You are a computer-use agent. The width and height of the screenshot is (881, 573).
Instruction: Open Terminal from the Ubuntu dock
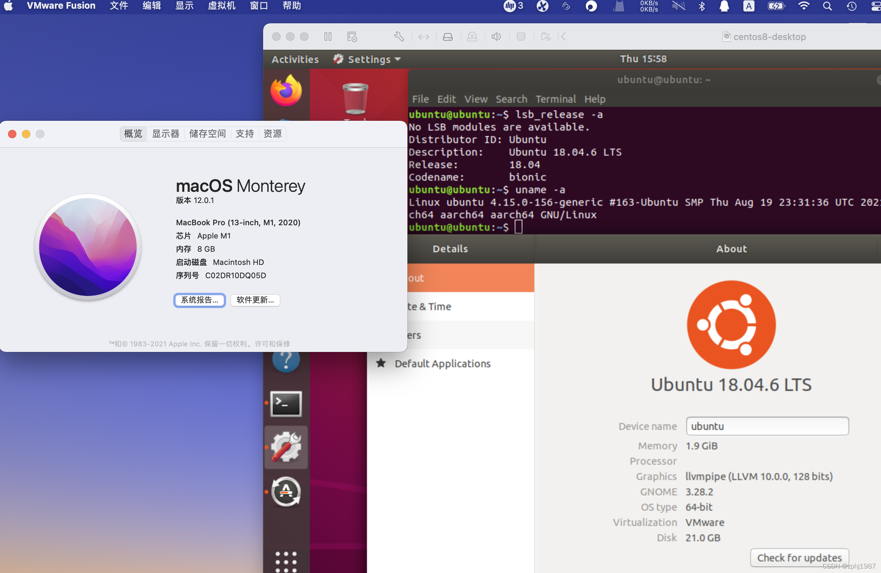point(286,404)
